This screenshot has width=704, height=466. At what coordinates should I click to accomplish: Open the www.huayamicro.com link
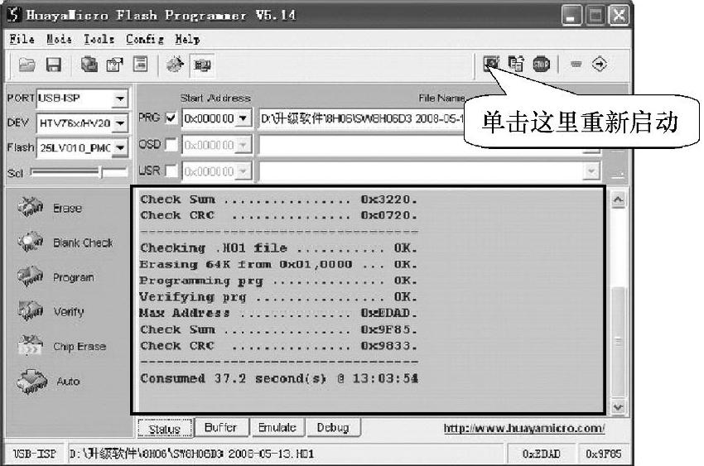coord(524,428)
